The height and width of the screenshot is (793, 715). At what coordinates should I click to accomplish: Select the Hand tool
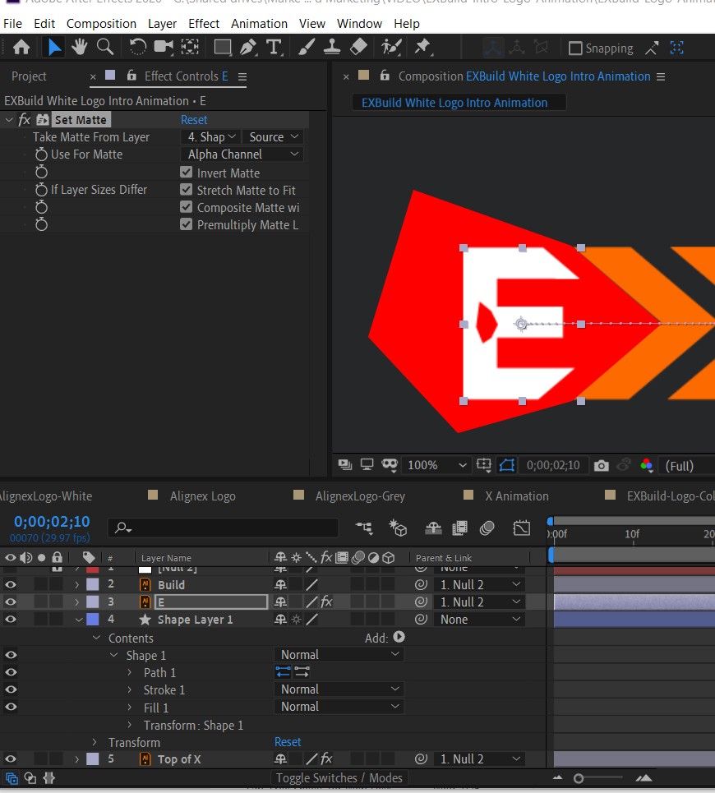click(80, 48)
